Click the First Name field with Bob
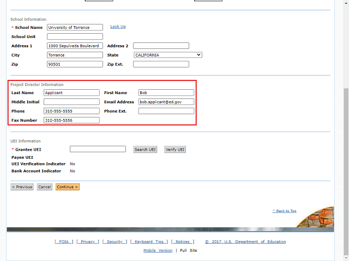This screenshot has width=349, height=261. (166, 92)
